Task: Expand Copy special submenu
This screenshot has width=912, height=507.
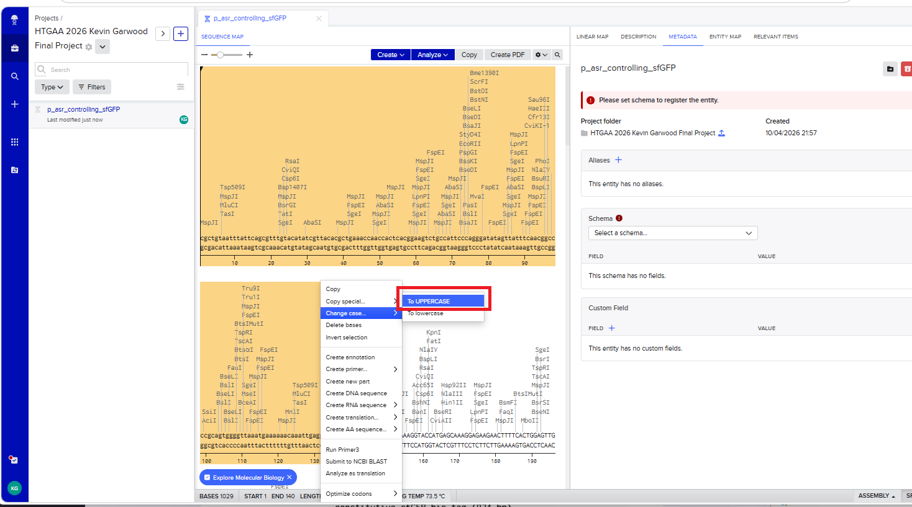Action: 361,301
